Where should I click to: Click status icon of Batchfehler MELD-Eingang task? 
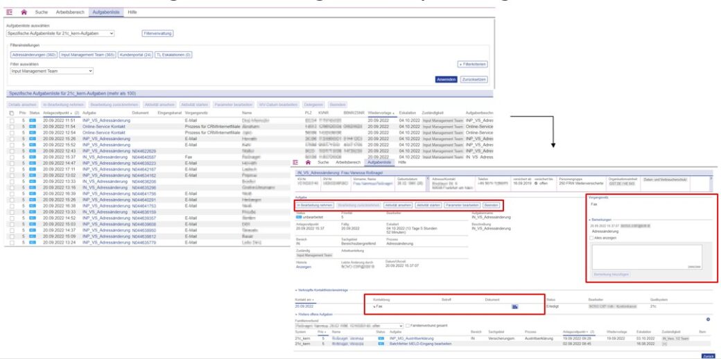[381, 343]
